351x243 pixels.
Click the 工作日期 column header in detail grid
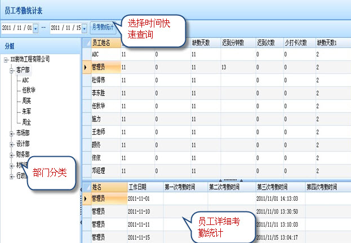point(139,186)
